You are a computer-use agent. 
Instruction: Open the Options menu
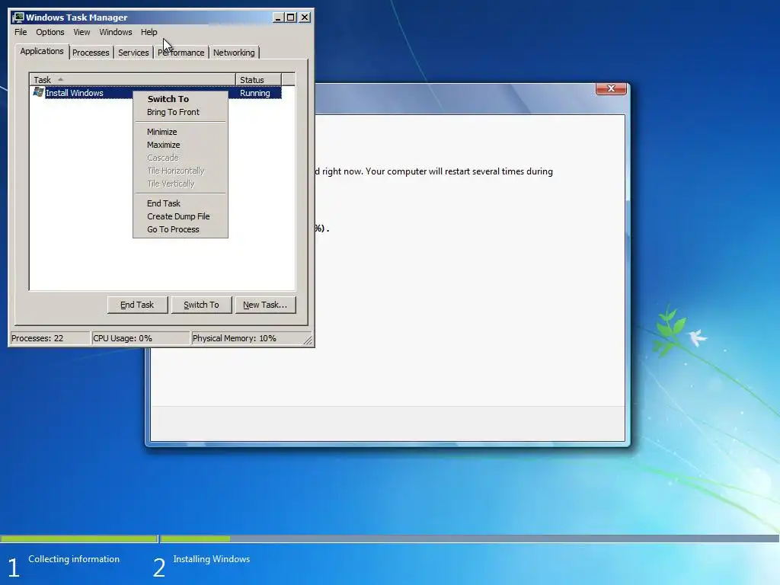[50, 32]
